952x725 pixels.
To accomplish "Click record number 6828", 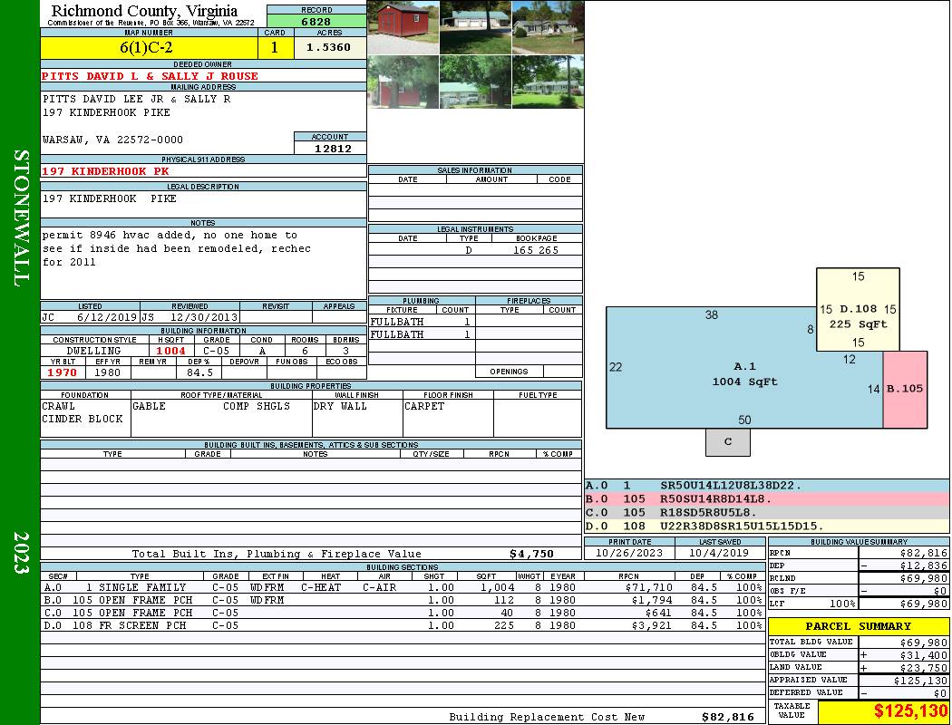I will (316, 21).
